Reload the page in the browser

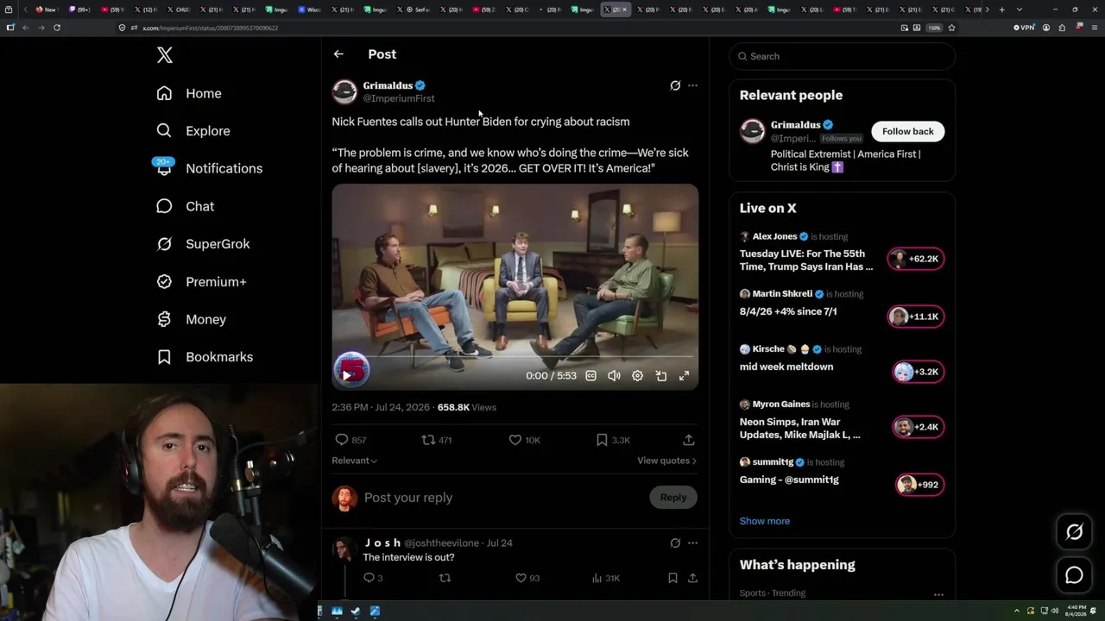[x=57, y=28]
